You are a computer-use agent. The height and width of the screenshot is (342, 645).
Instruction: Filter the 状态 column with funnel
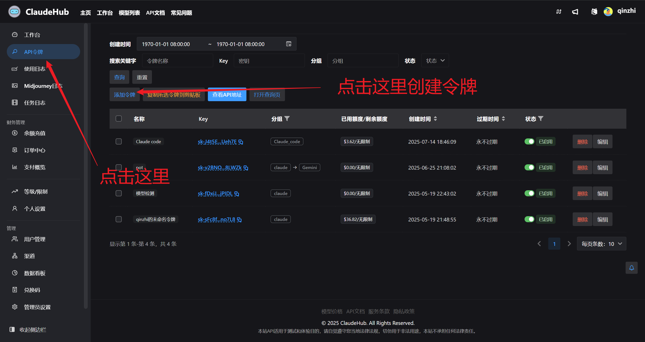tap(541, 119)
